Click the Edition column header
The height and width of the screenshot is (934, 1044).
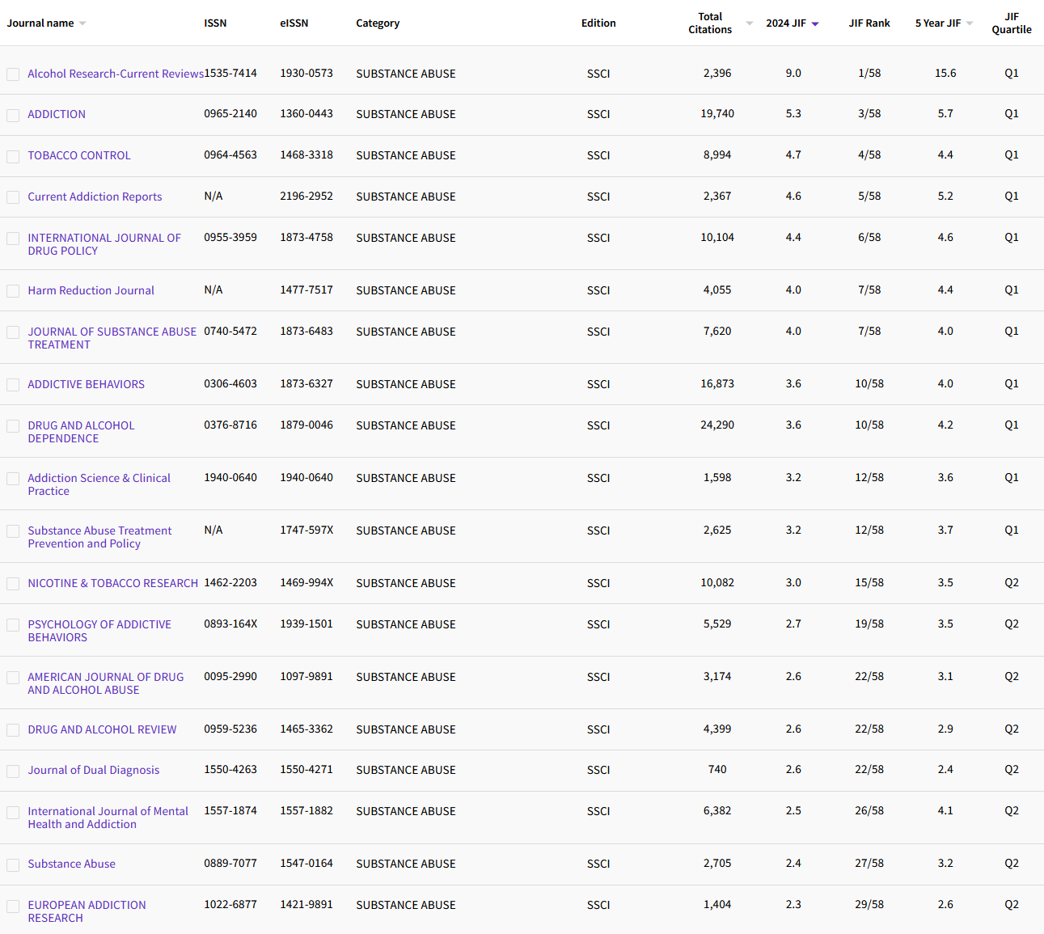(598, 23)
